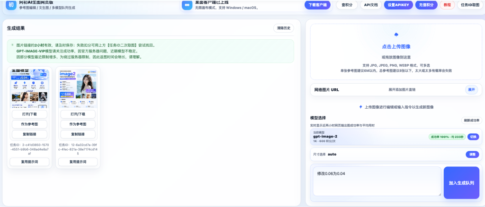Click 复制链接 under the first result
Viewport: 485px width, 207px height.
pos(29,134)
